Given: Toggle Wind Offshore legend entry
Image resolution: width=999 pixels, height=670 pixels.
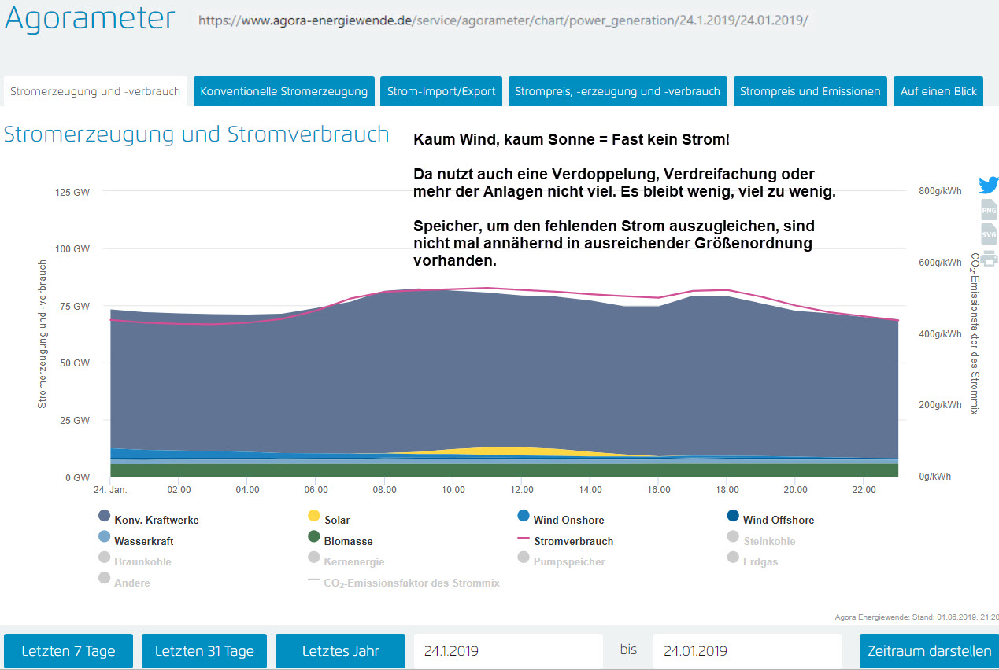Looking at the screenshot, I should (x=778, y=520).
